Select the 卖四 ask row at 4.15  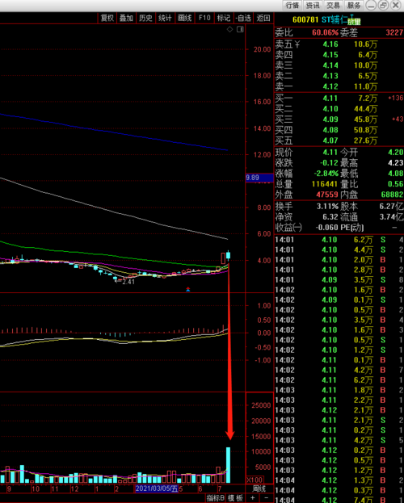[x=339, y=55]
